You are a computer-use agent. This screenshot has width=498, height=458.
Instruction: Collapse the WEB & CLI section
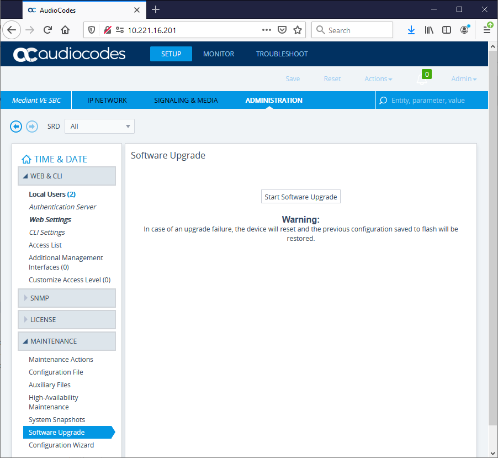click(67, 176)
